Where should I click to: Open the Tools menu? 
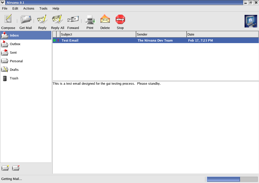(43, 8)
